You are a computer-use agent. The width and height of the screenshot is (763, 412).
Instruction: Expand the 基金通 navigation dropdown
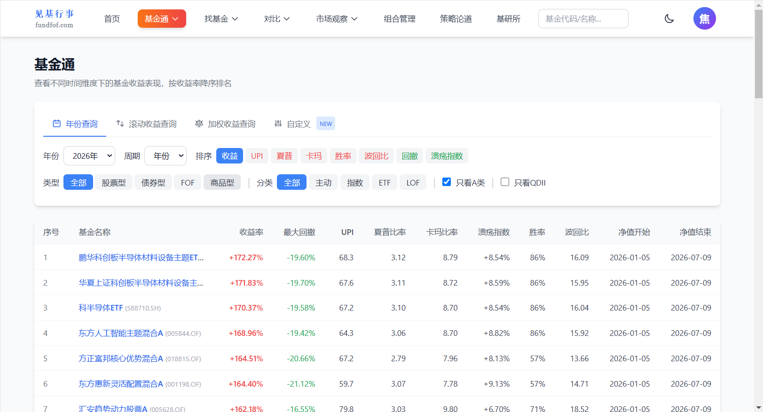162,19
